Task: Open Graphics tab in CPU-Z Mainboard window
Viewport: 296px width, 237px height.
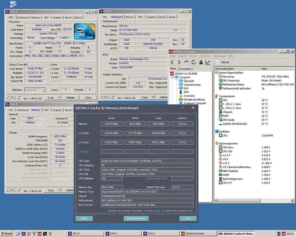Action: tap(151, 17)
